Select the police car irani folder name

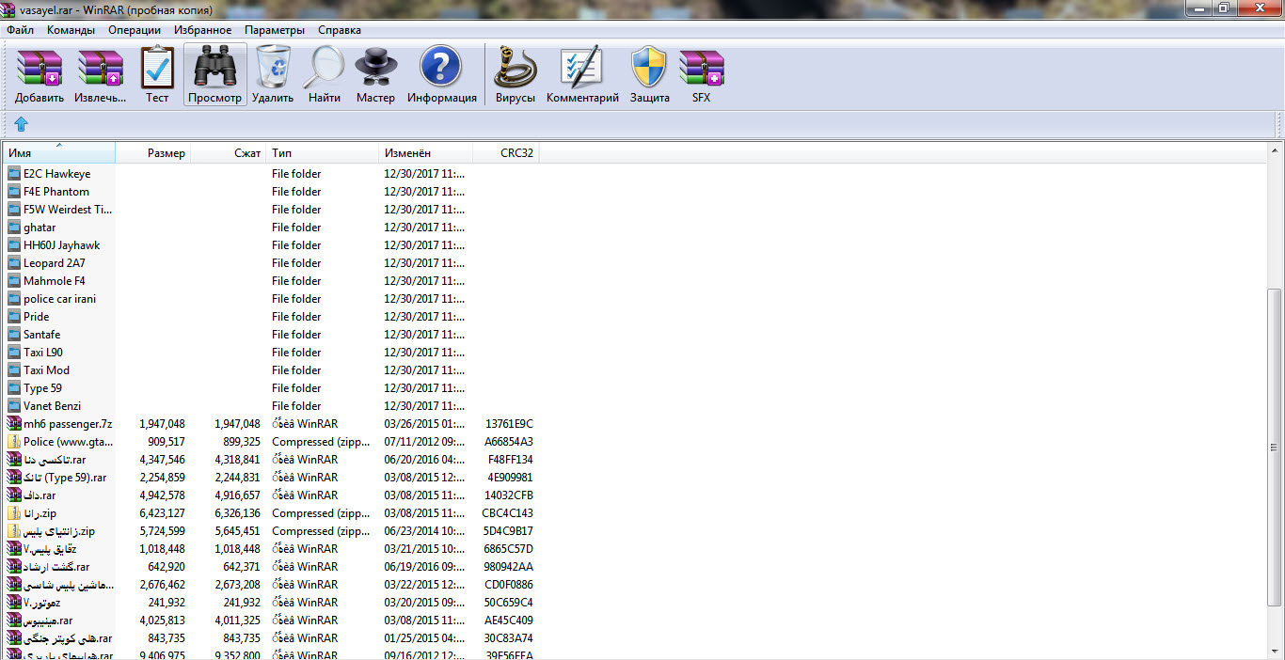point(59,299)
